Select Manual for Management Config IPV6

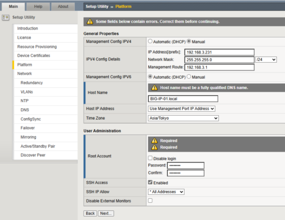coord(189,76)
